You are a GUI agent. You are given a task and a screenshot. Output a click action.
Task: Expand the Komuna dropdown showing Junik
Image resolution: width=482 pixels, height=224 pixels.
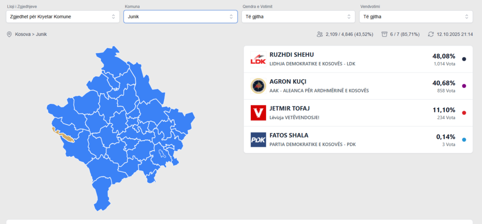pos(180,16)
